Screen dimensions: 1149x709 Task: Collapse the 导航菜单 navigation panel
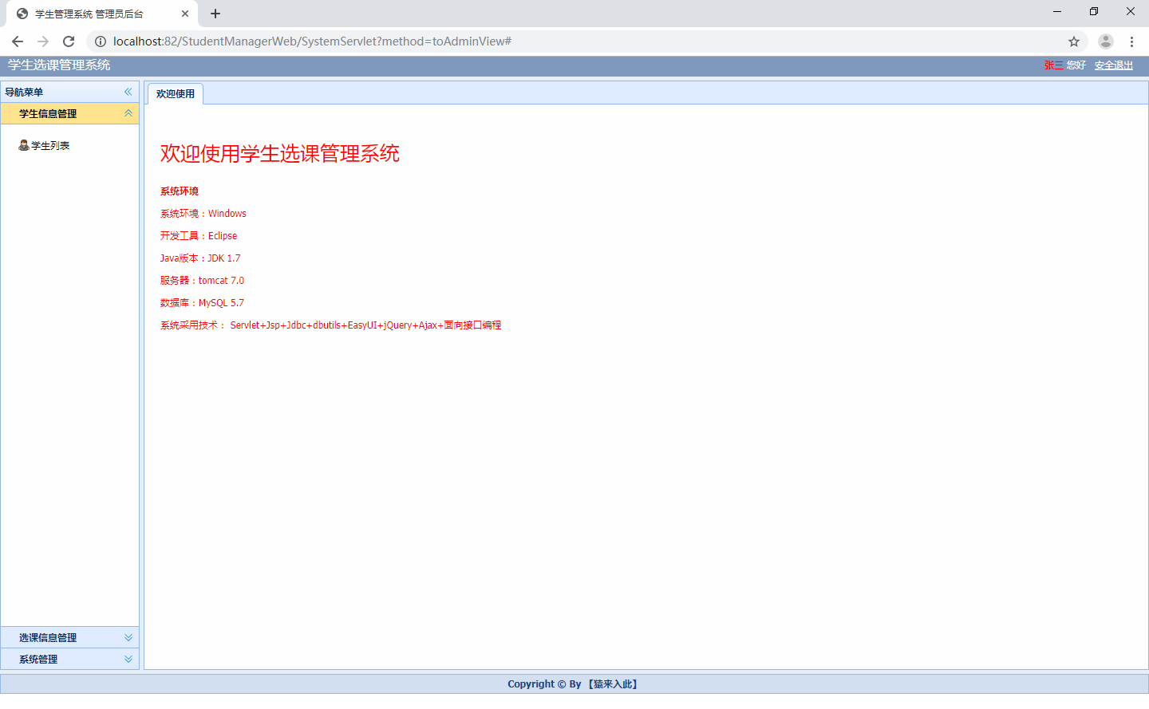point(128,92)
